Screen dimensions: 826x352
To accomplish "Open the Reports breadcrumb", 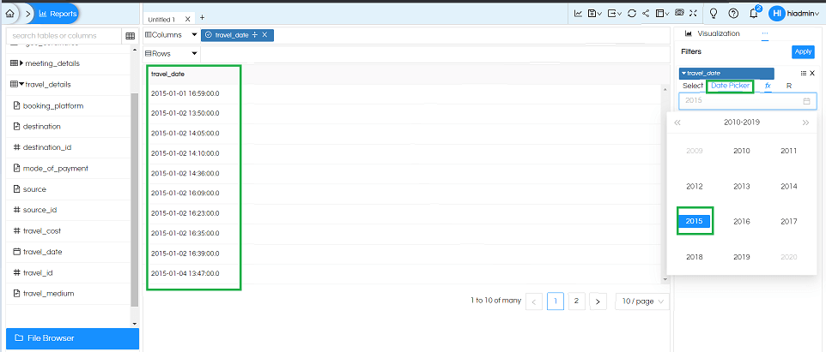I will (58, 14).
